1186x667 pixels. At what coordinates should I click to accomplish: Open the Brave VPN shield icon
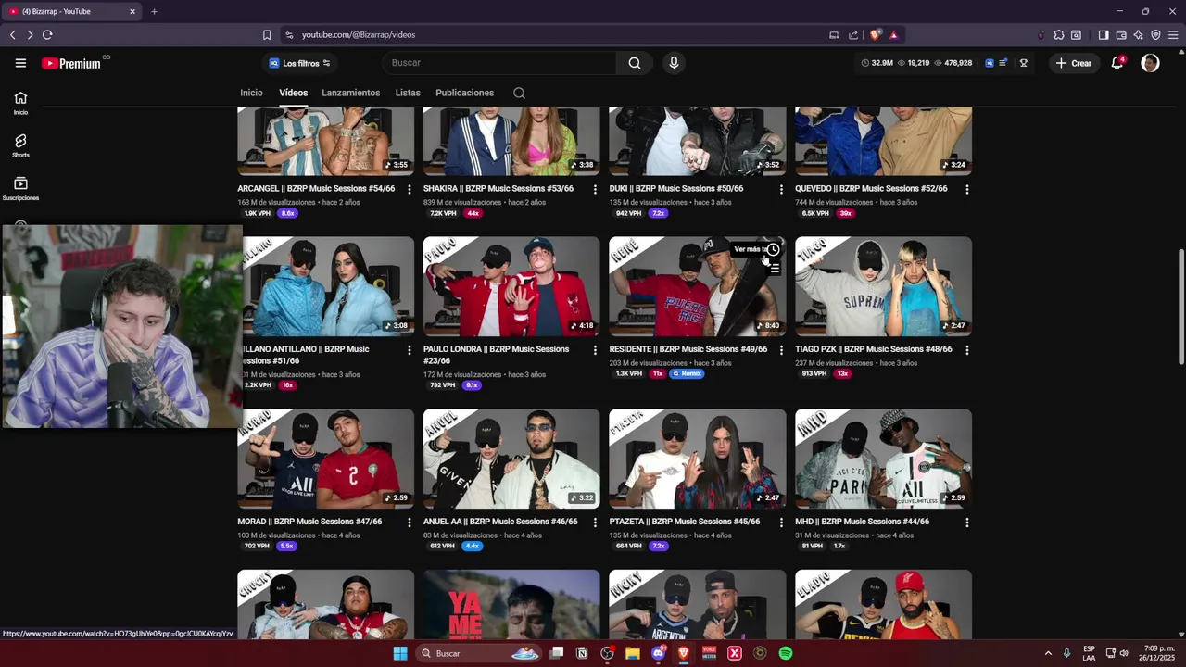pyautogui.click(x=1155, y=35)
